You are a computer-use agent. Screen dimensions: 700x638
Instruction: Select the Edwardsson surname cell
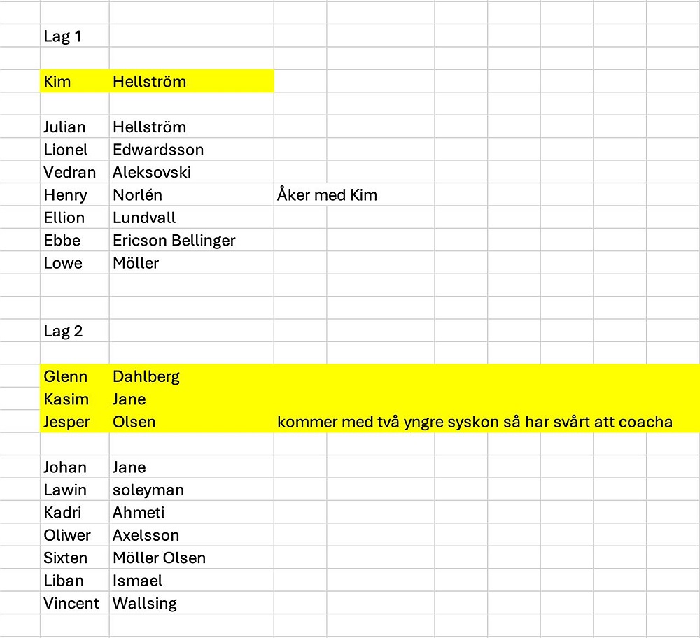[x=192, y=150]
